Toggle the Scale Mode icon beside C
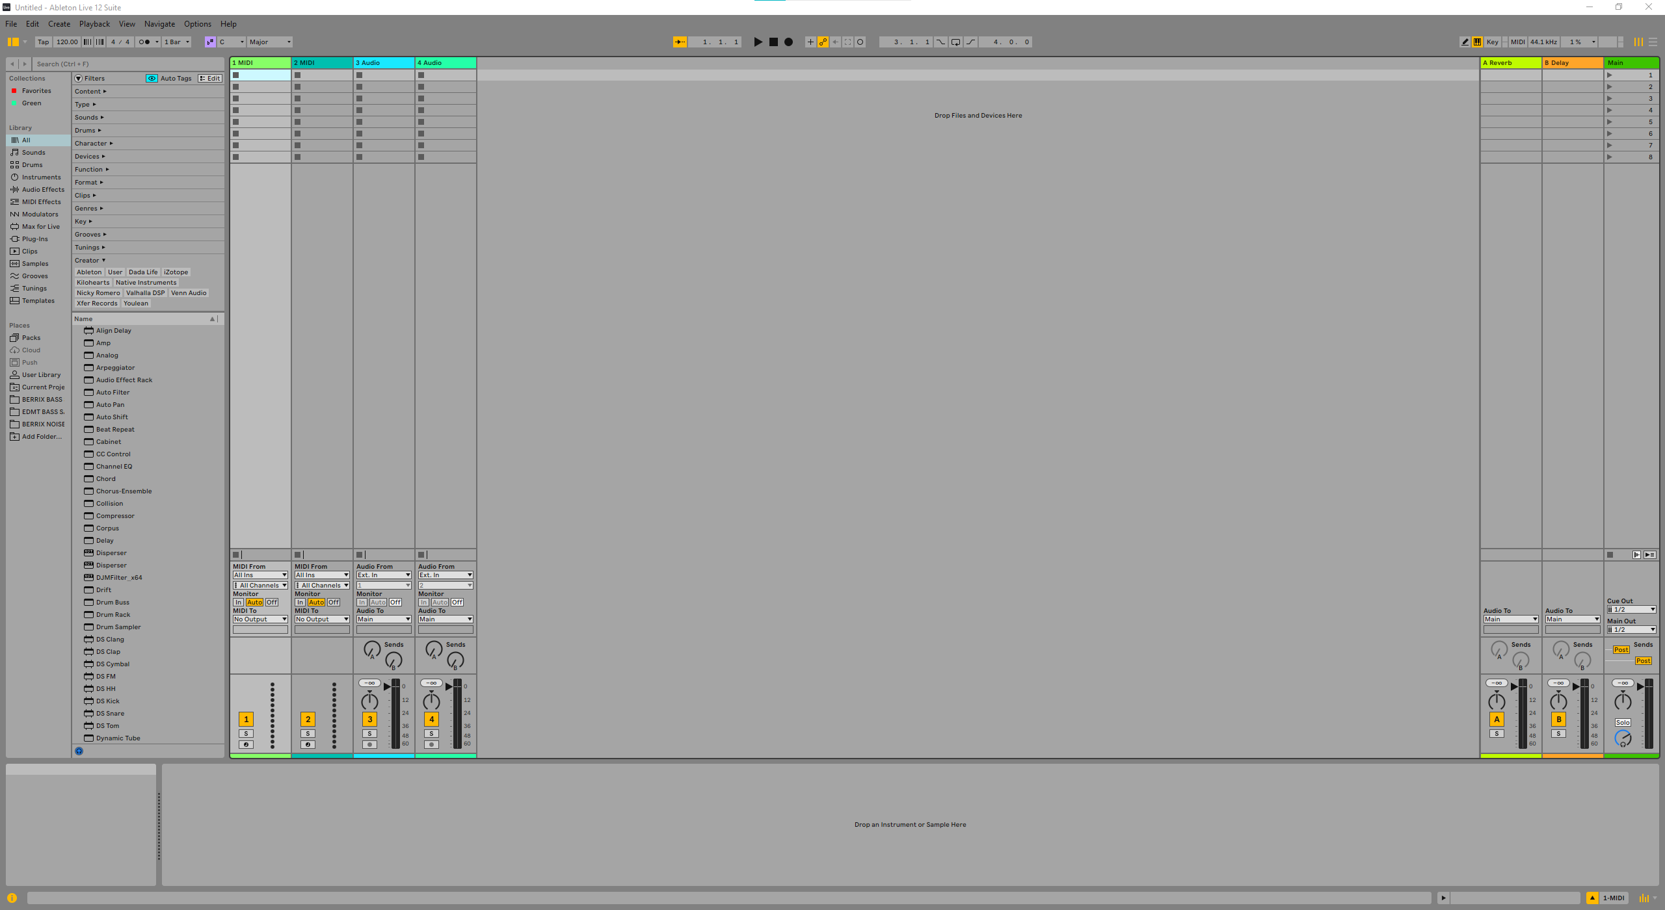 [210, 42]
